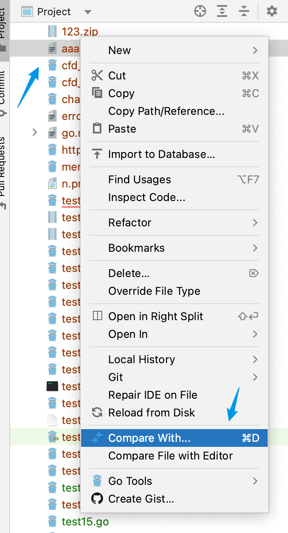288x533 pixels.
Task: Select Compare With... menu entry
Action: pos(174,438)
